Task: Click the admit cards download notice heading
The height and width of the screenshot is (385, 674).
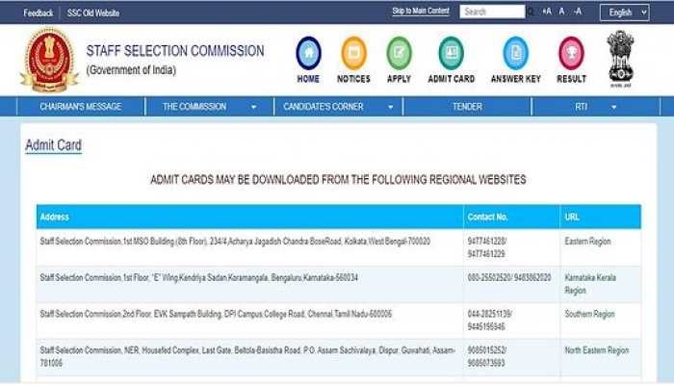Action: coord(338,180)
